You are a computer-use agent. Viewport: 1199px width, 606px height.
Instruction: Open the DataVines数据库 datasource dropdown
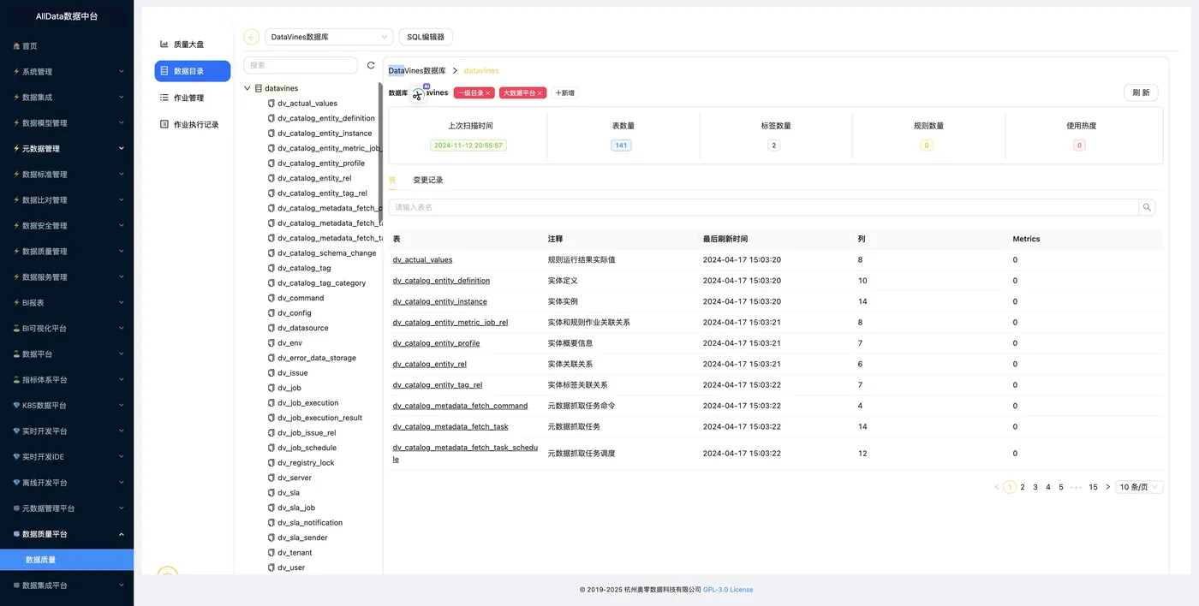(329, 37)
